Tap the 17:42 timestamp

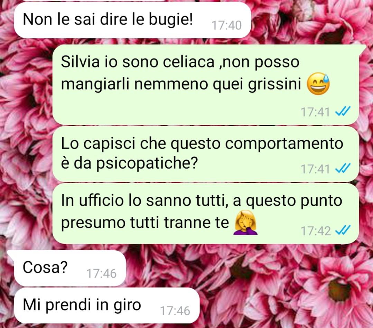point(316,231)
